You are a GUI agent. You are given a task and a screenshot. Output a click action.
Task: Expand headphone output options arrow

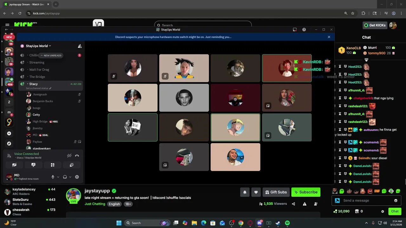(x=70, y=177)
